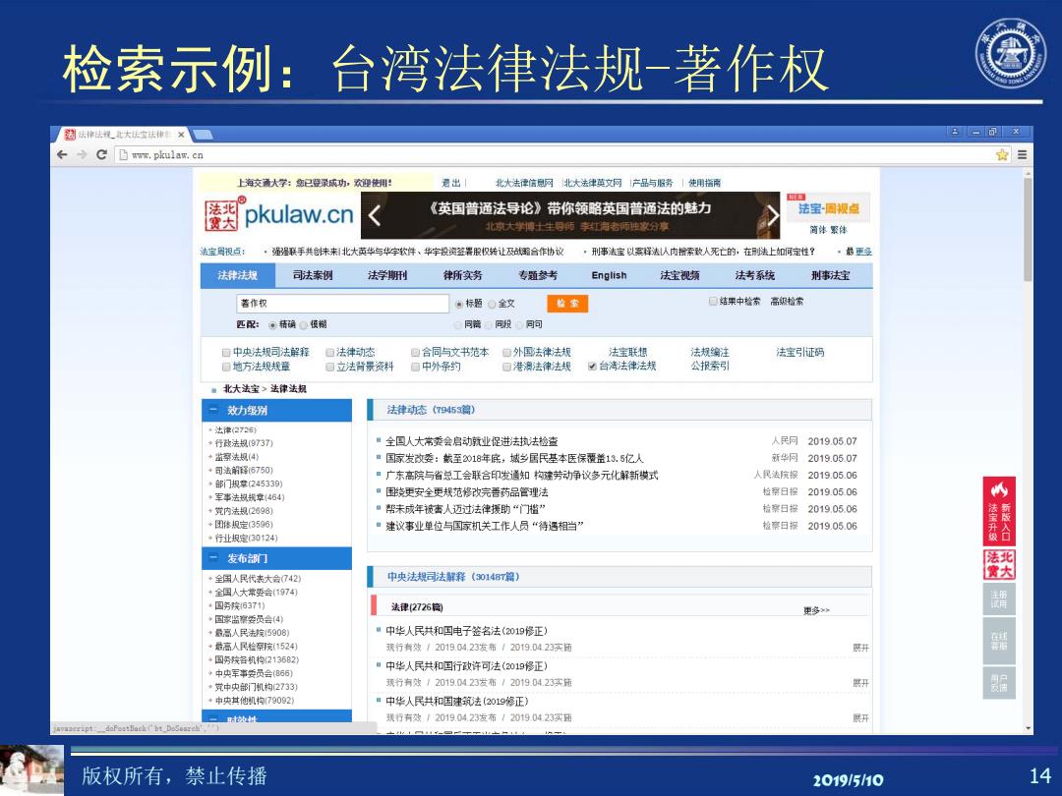Go back with the browser back arrow
1062x796 pixels.
pyautogui.click(x=62, y=155)
